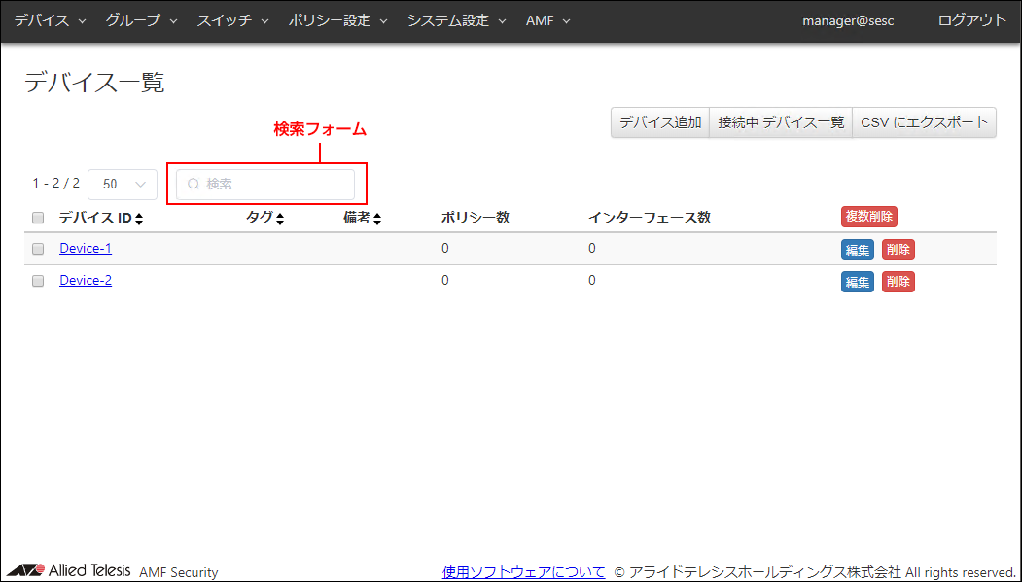Check the box for Device-2 row
1022x582 pixels.
(x=38, y=281)
